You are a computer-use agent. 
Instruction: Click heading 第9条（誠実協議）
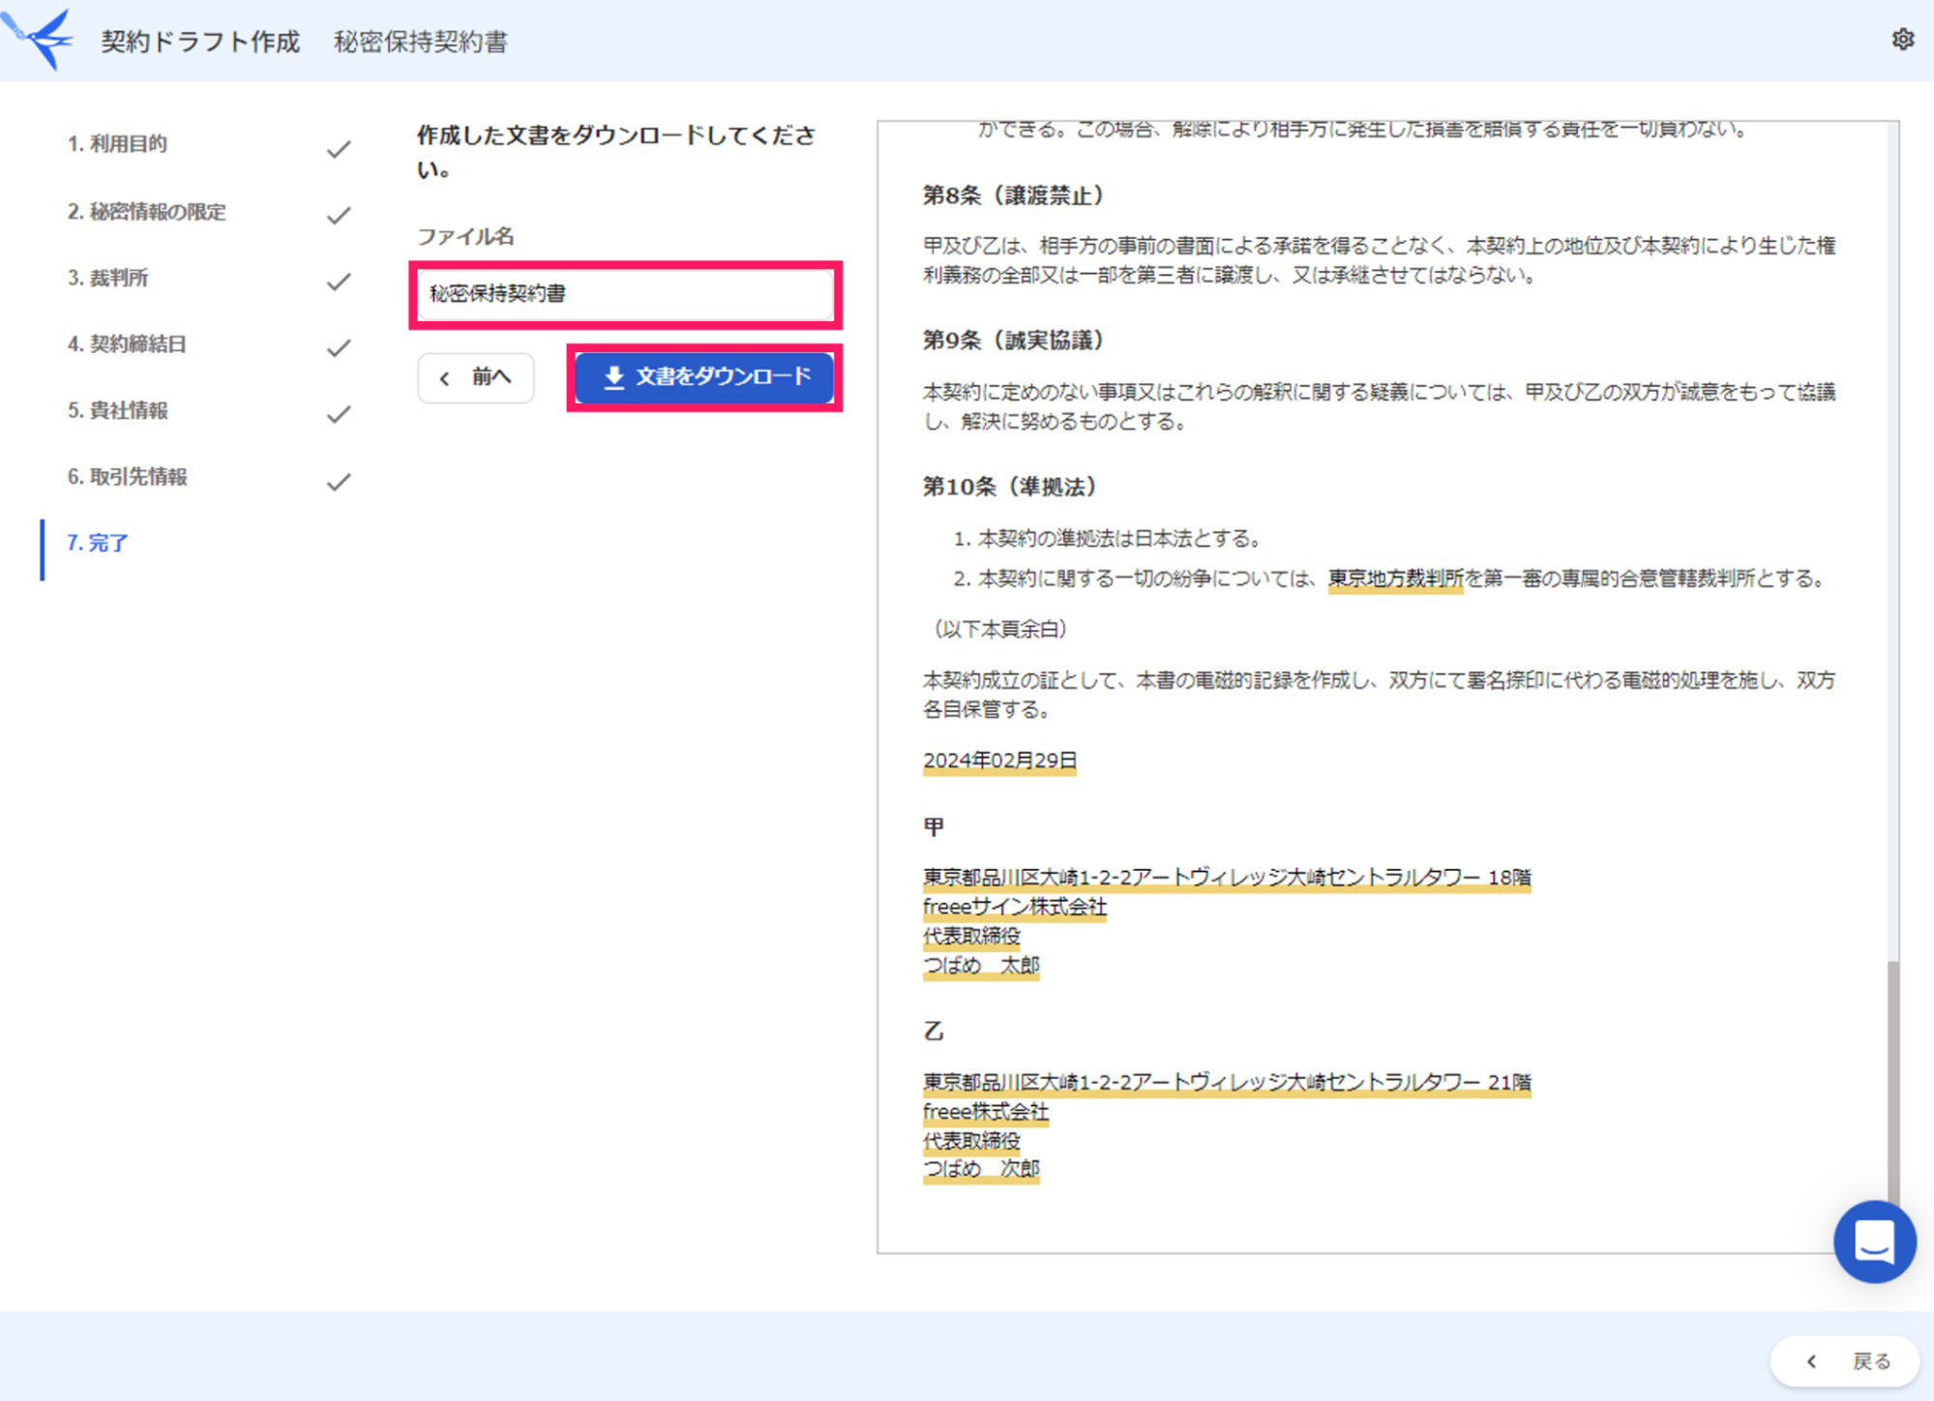(1013, 341)
